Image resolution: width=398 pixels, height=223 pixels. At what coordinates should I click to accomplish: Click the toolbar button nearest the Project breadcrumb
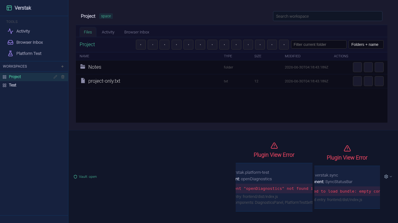(x=141, y=45)
